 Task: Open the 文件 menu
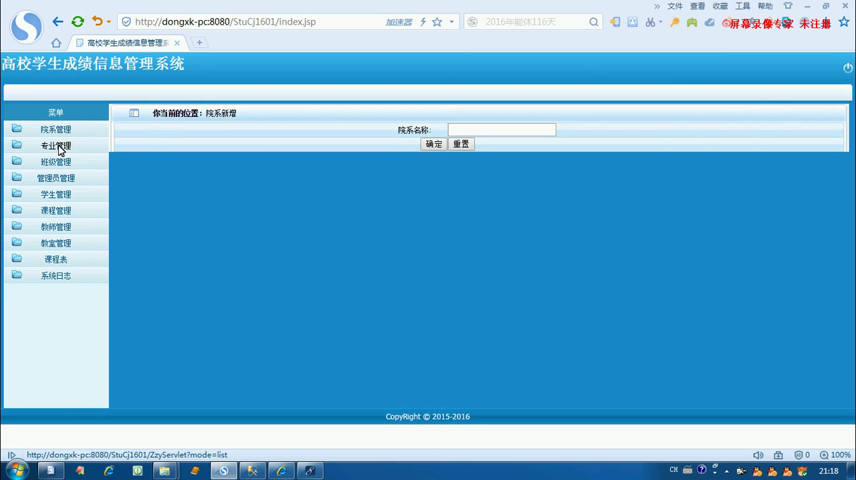675,6
